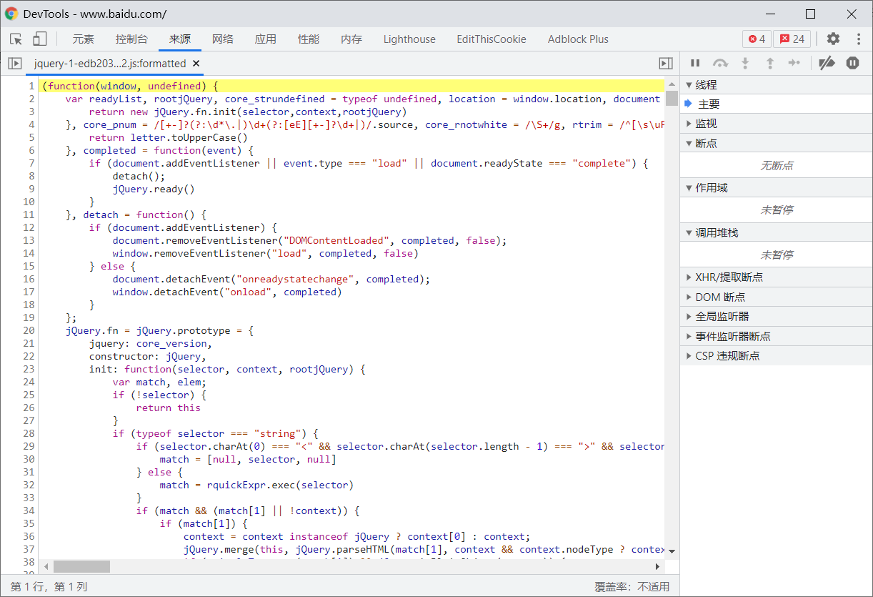The image size is (873, 597).
Task: Step out of current function
Action: [x=770, y=64]
